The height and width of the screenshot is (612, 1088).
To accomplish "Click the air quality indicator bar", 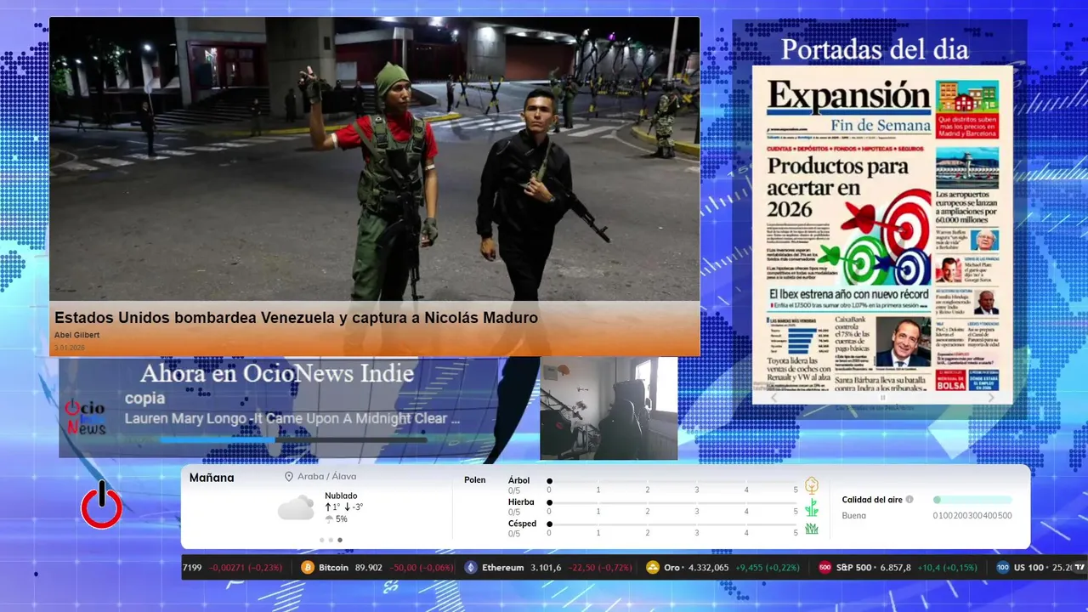I will click(972, 500).
